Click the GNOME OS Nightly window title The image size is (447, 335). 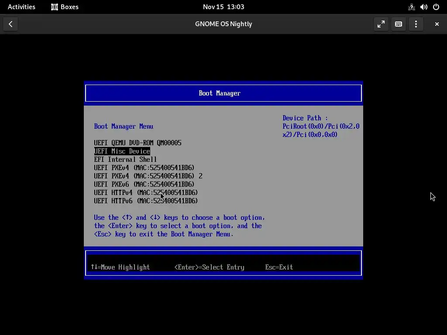(x=223, y=24)
